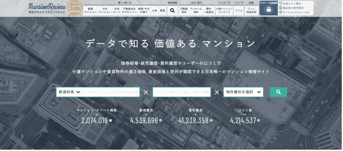
Task: Click the 不動産売却 navigation link
Action: point(184,10)
